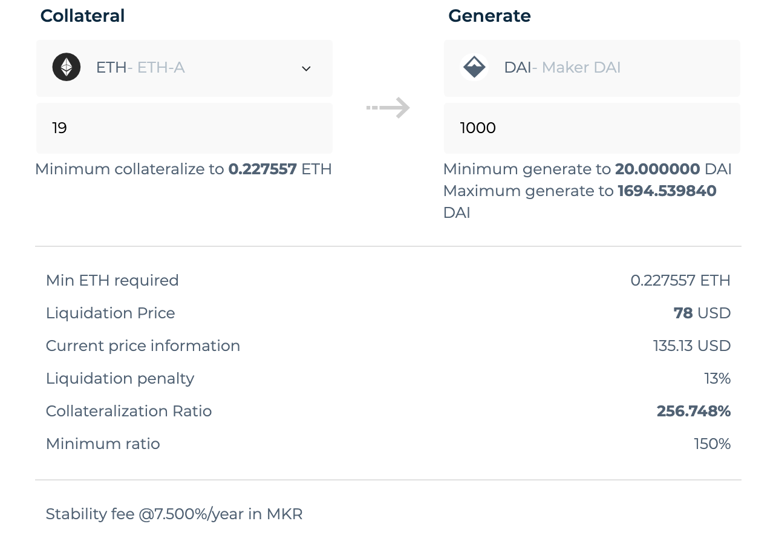Image resolution: width=779 pixels, height=541 pixels.
Task: Click the dashed arrow between Collateral and Generate
Action: (x=388, y=108)
